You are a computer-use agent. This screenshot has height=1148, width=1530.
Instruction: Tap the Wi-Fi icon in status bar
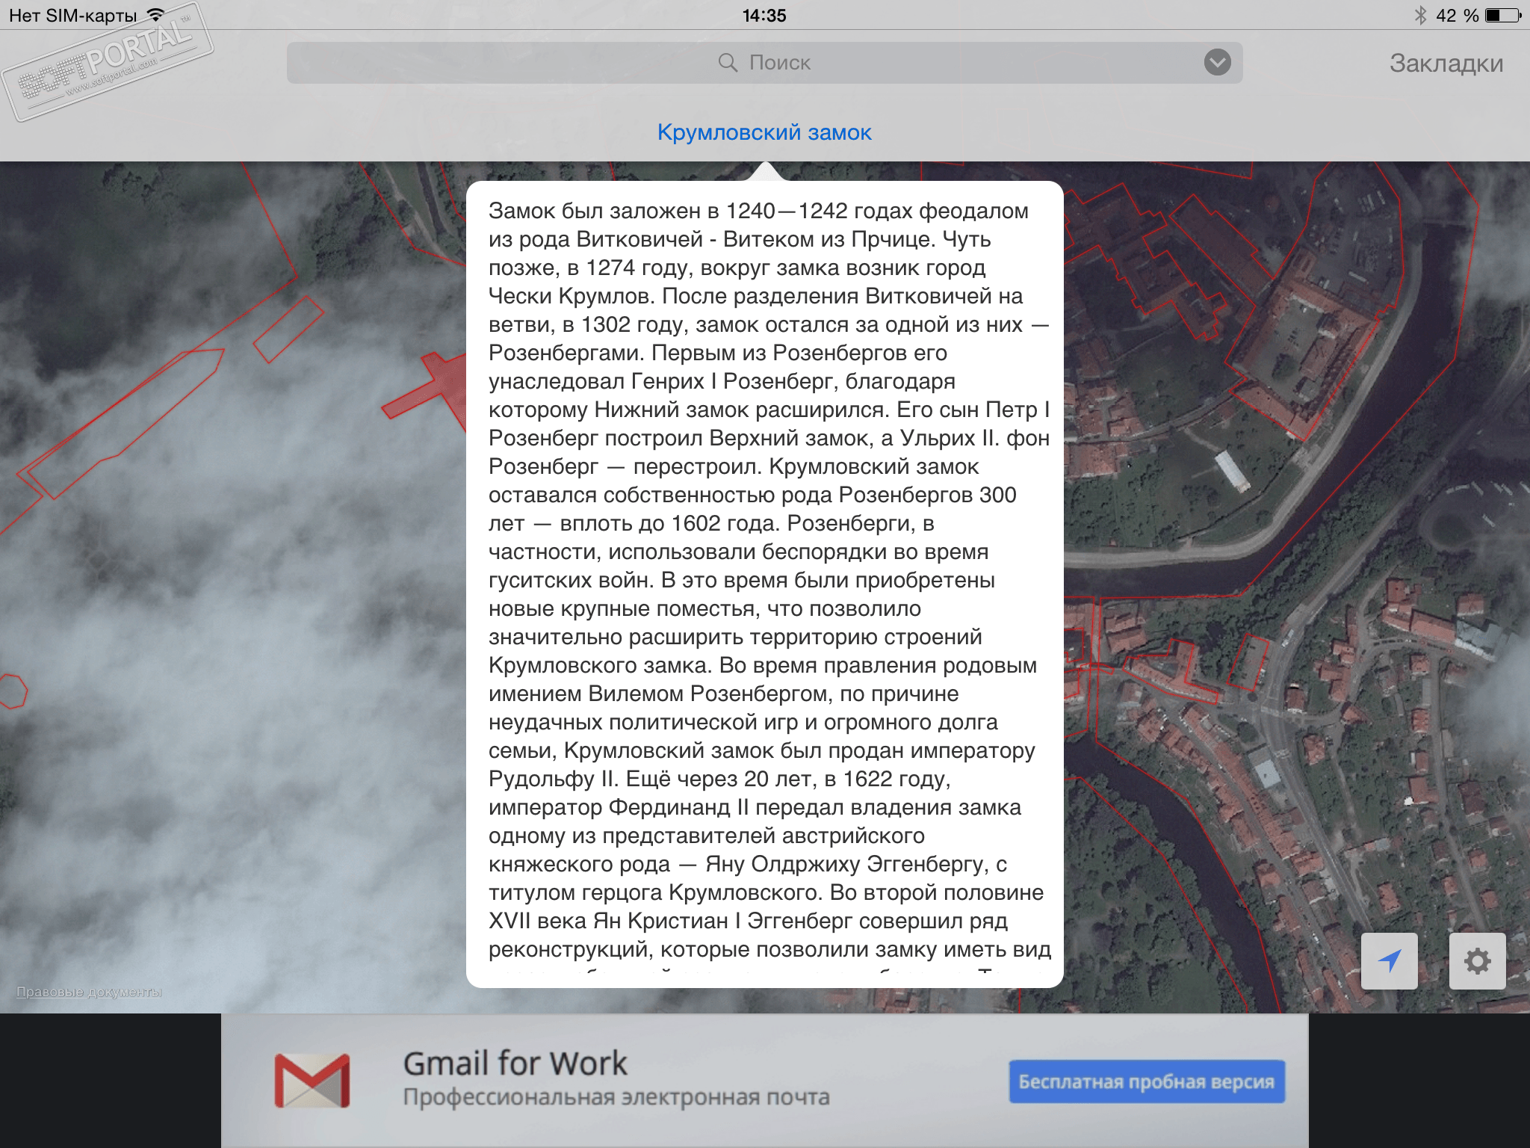(156, 15)
